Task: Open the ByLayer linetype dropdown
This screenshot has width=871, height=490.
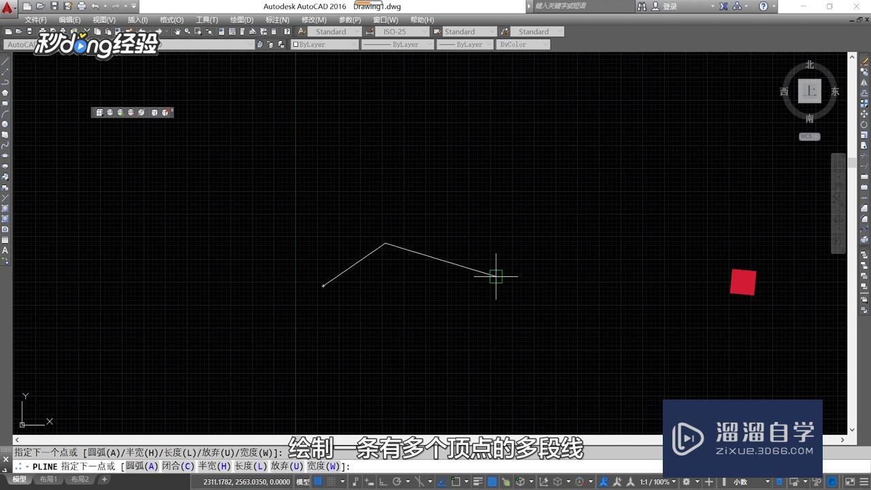Action: click(x=397, y=44)
